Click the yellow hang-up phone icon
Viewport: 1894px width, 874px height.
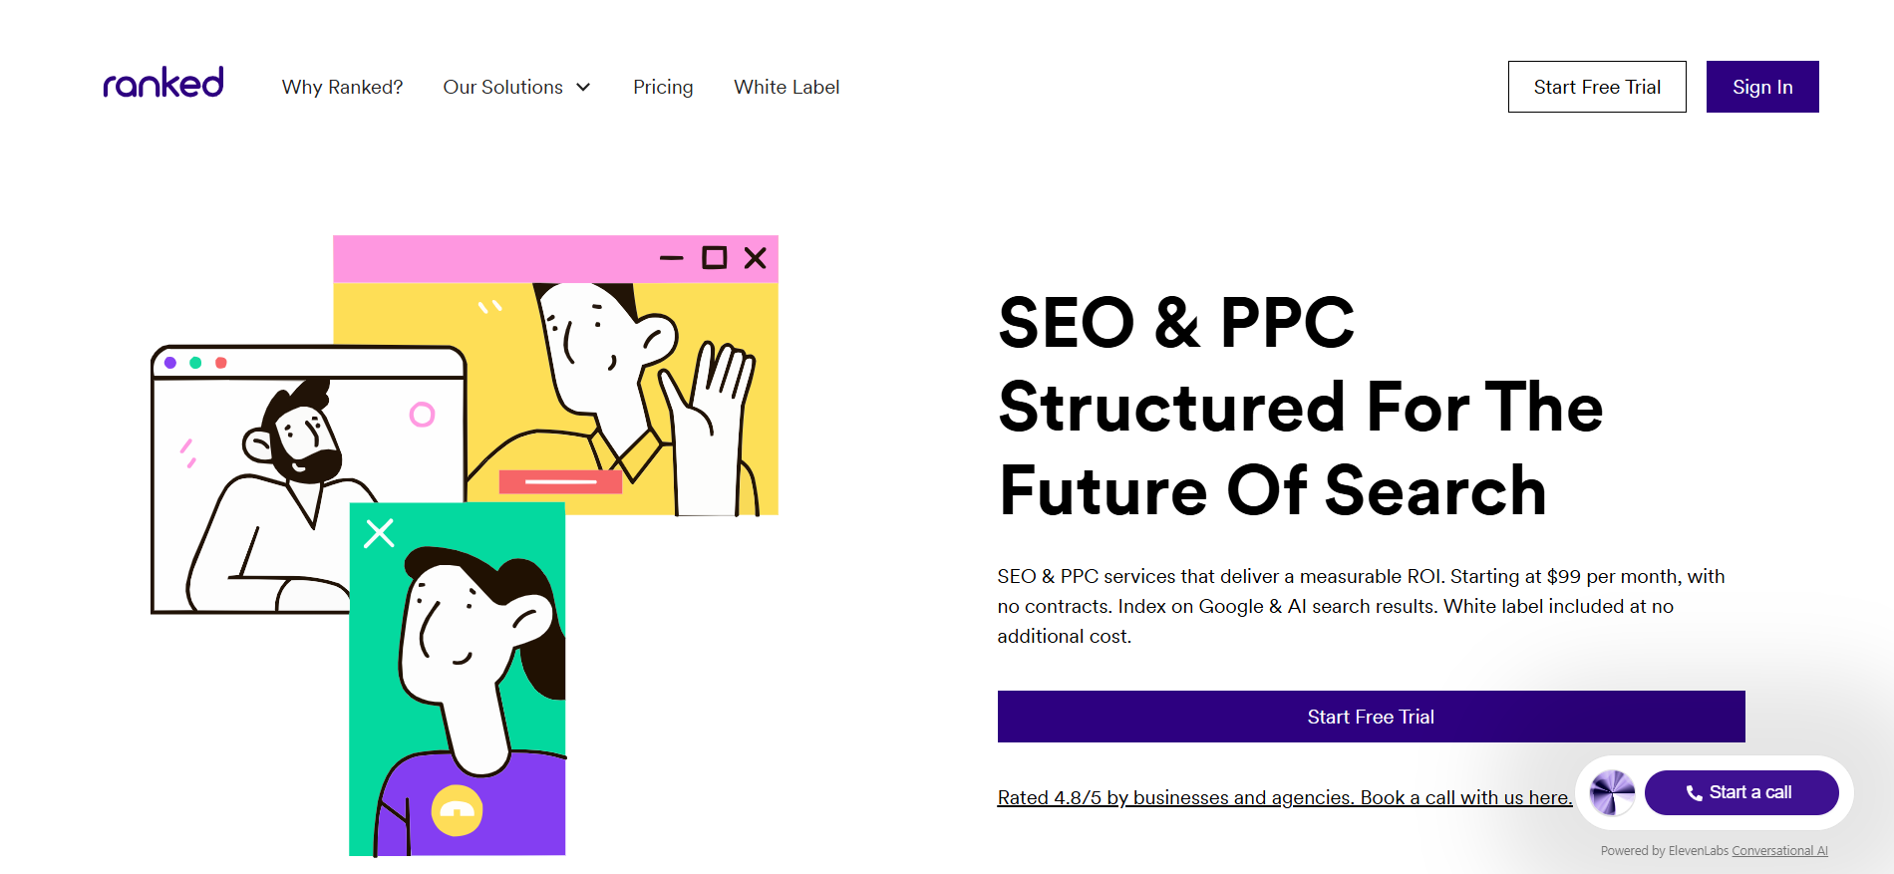[457, 810]
